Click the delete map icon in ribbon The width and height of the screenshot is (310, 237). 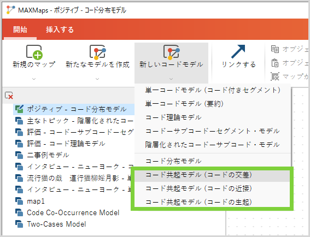pyautogui.click(x=275, y=76)
